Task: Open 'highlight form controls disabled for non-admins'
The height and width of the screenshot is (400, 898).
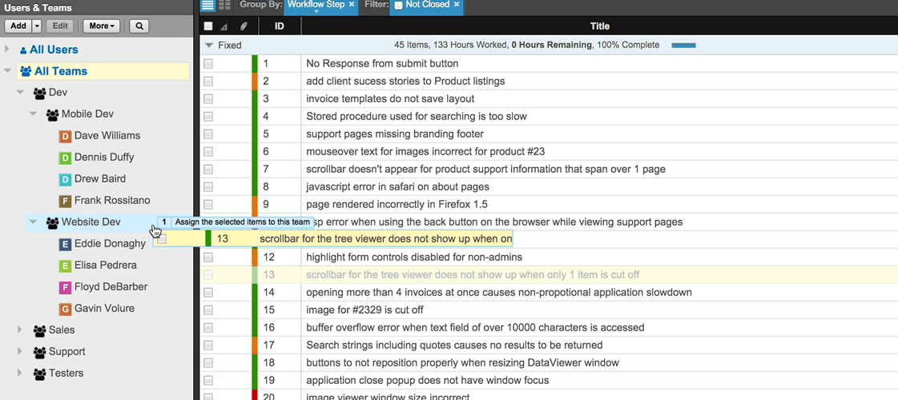Action: point(414,258)
